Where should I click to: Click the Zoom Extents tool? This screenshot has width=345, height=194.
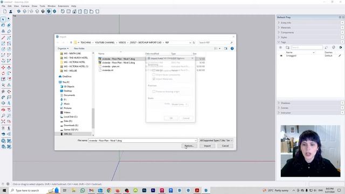3,121
